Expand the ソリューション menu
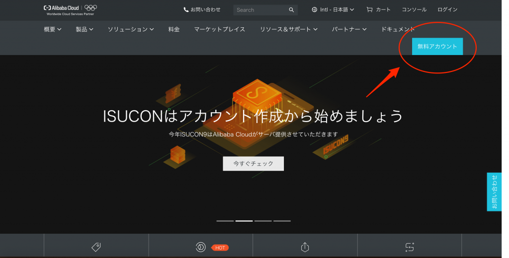The width and height of the screenshot is (509, 258). click(131, 29)
